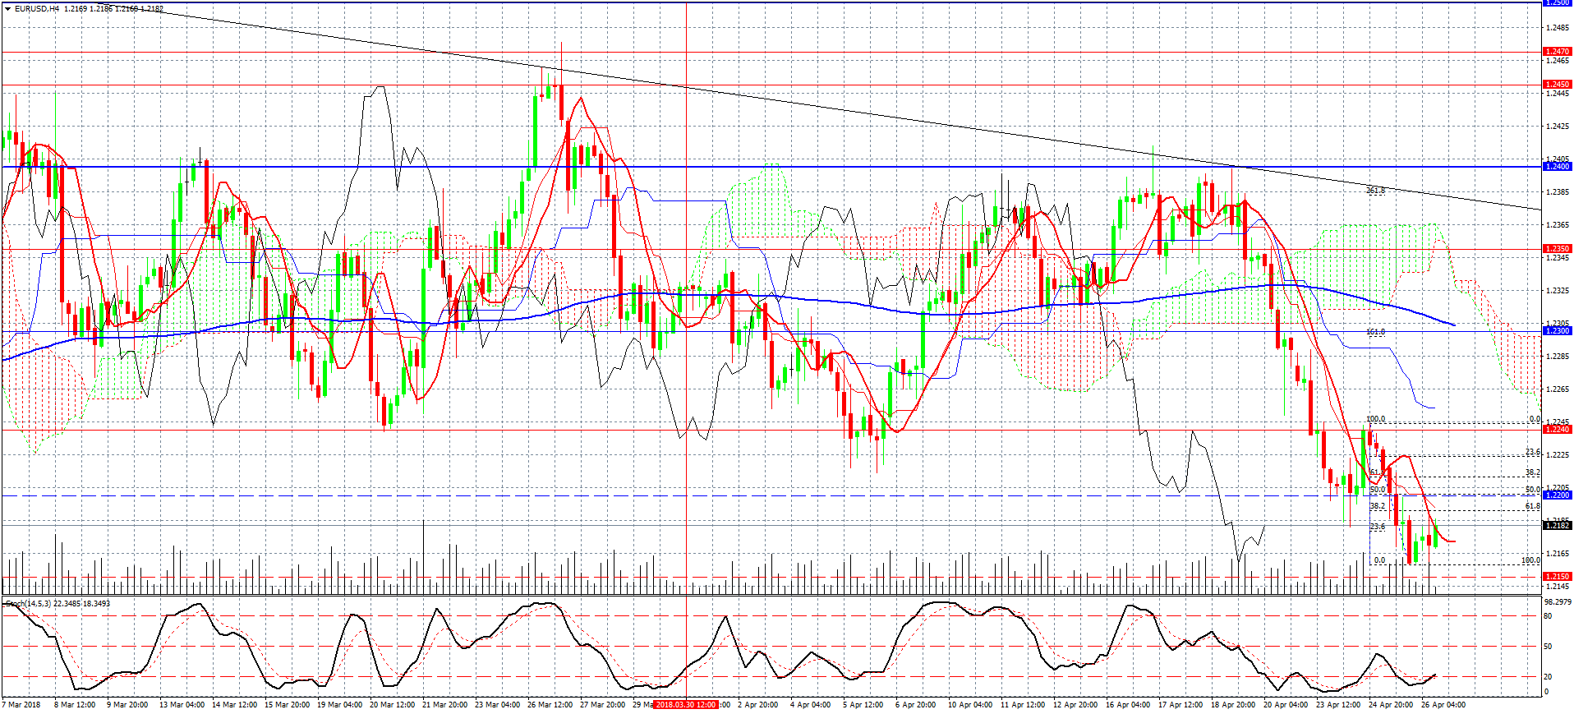Click the 23.6 Fibonacci label near right price scale

tap(1532, 453)
